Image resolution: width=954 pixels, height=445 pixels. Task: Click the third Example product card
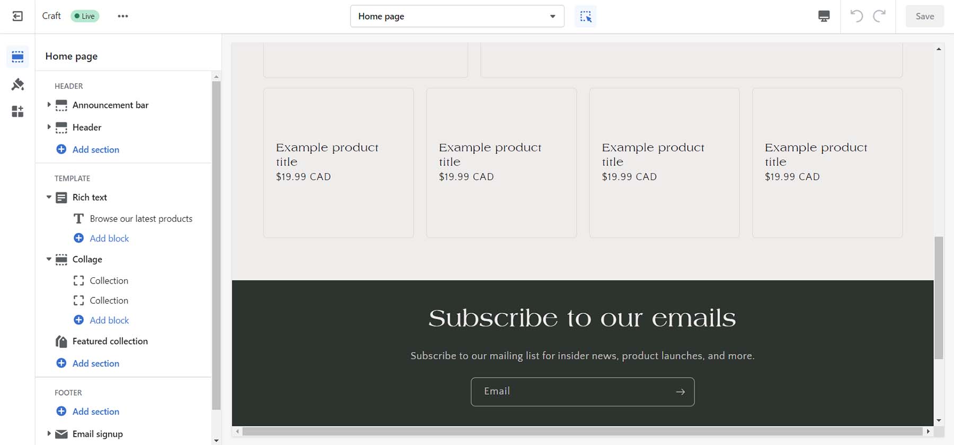pos(665,163)
